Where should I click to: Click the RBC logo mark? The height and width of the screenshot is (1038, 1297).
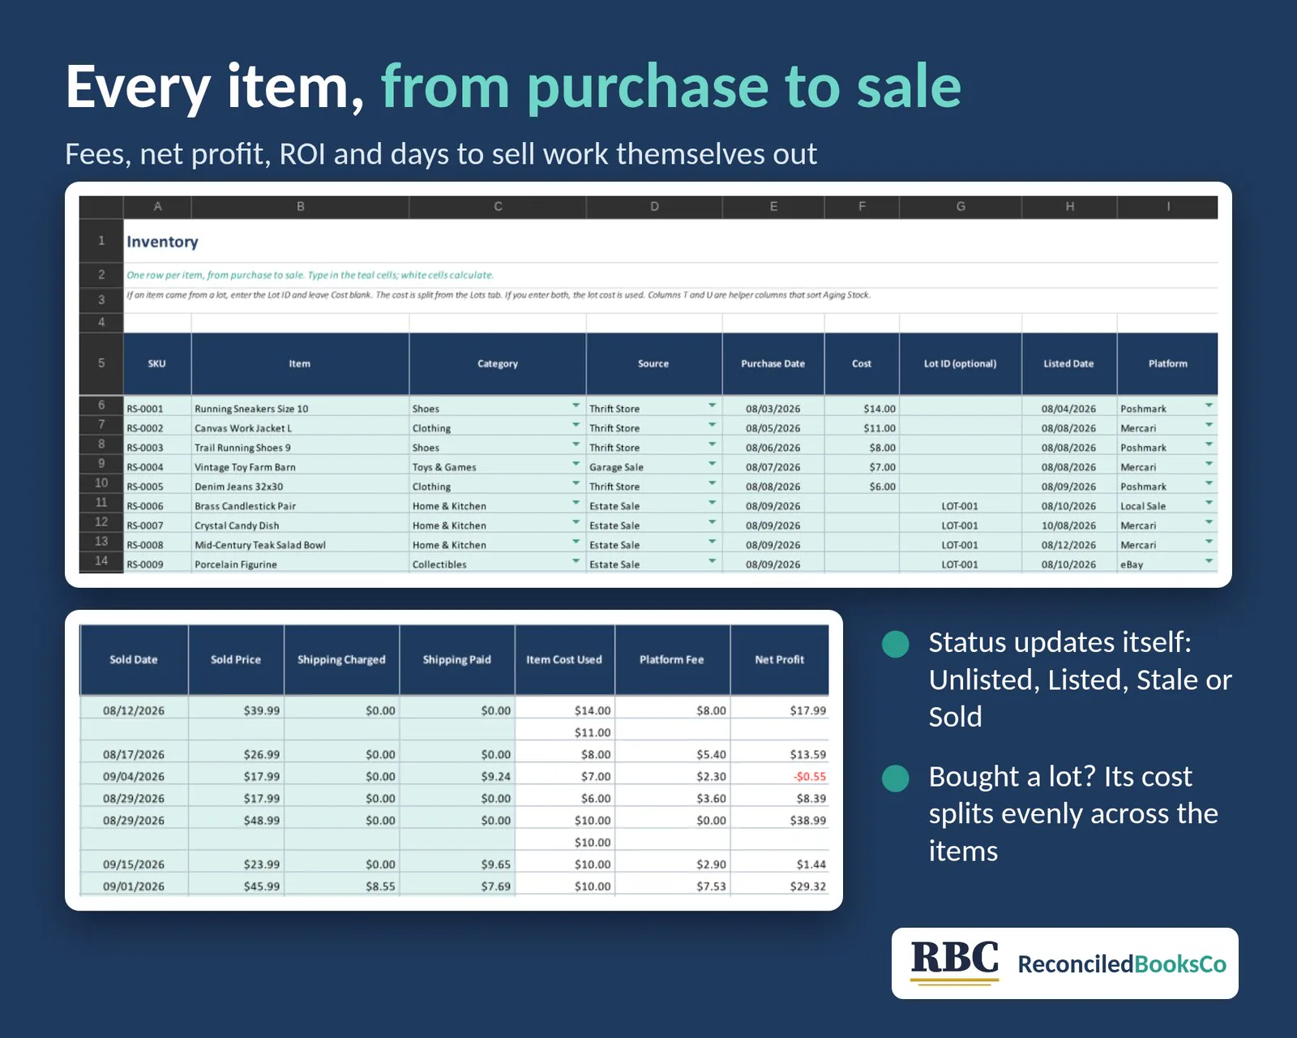pyautogui.click(x=955, y=962)
